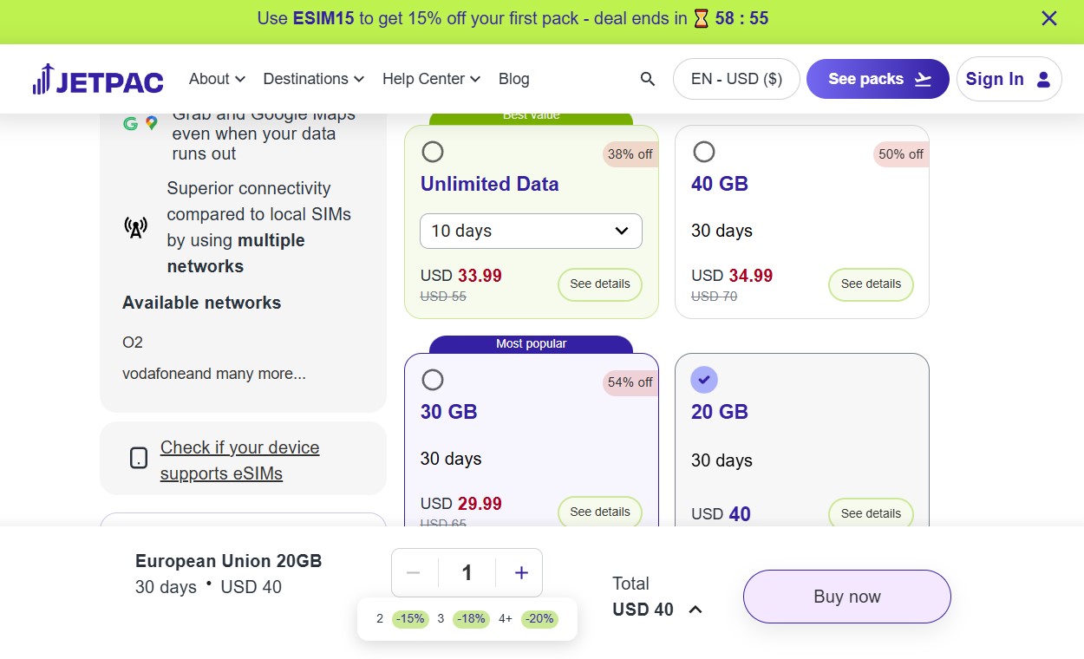This screenshot has width=1084, height=659.
Task: Click the multiple networks antenna icon
Action: coord(136,227)
